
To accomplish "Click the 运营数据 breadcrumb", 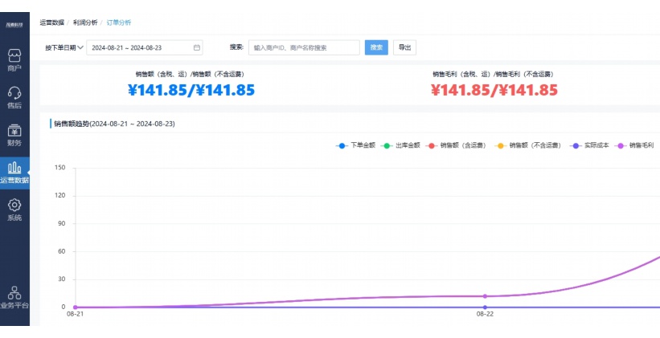I will (51, 22).
